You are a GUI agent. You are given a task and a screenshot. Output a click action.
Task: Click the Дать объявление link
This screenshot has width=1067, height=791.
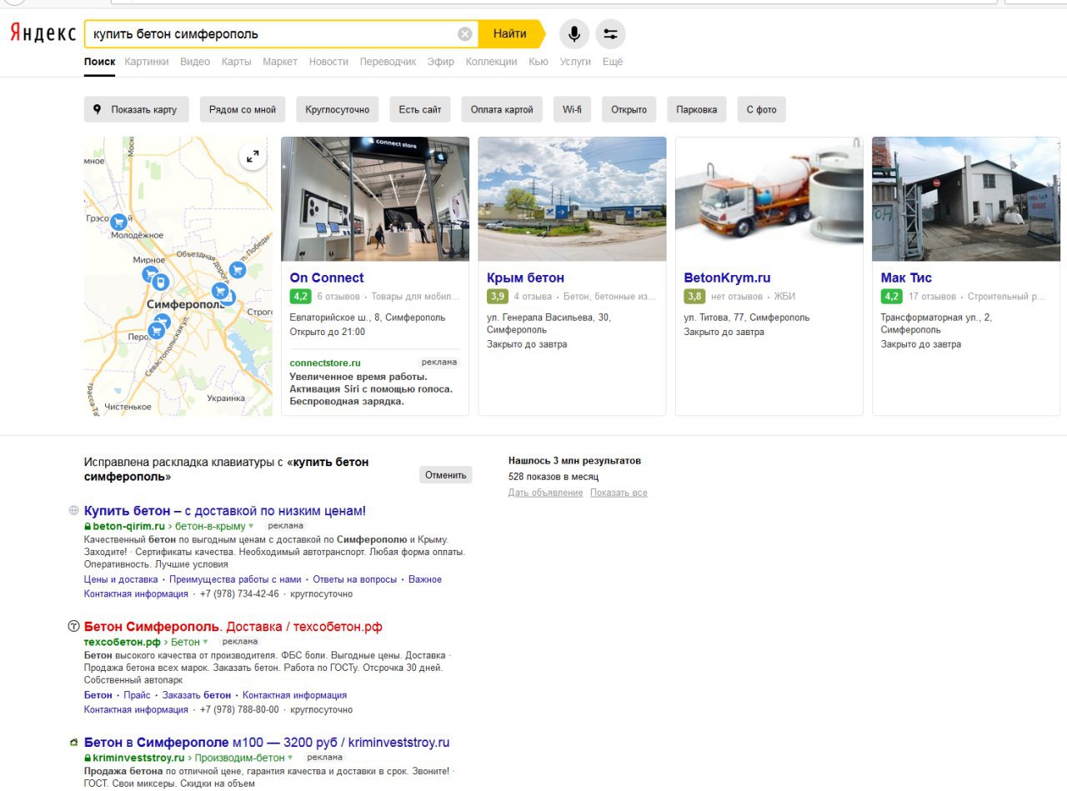coord(546,493)
